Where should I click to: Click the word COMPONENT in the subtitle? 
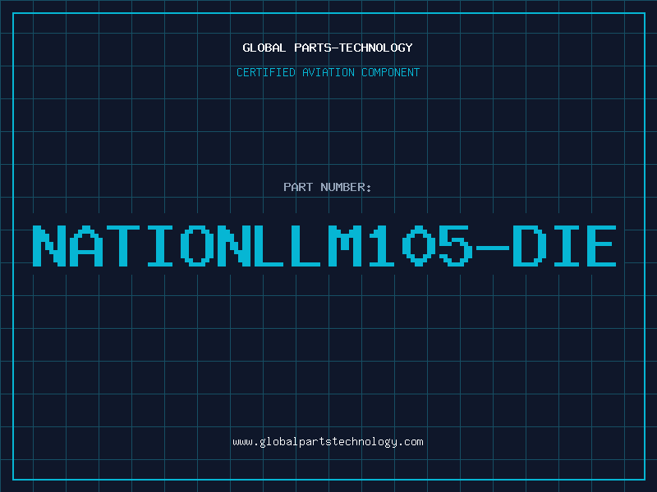click(391, 72)
